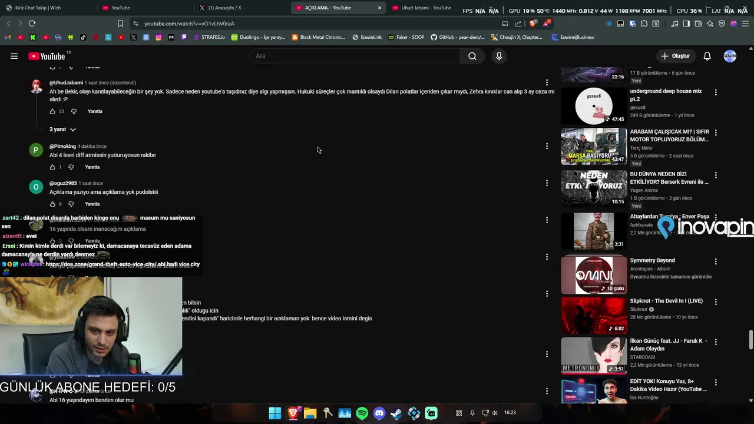Open options for Symmetry Beyond album

(716, 261)
